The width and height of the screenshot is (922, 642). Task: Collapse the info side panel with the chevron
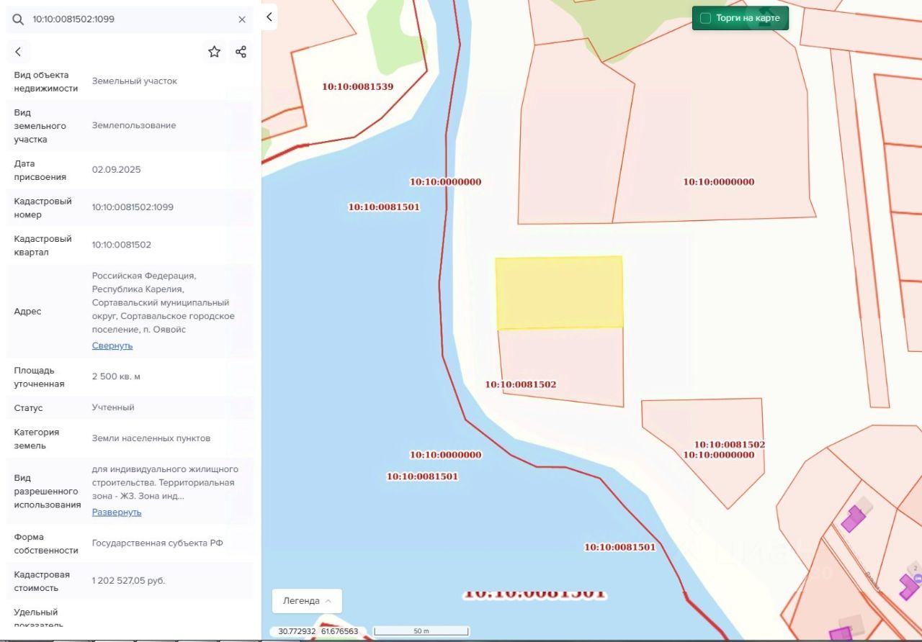coord(269,17)
